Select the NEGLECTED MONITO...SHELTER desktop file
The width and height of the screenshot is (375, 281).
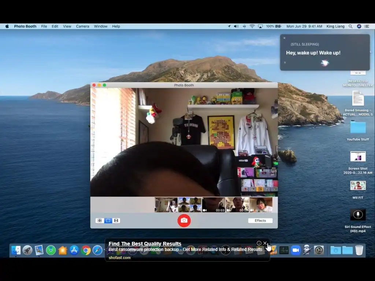[x=358, y=79]
